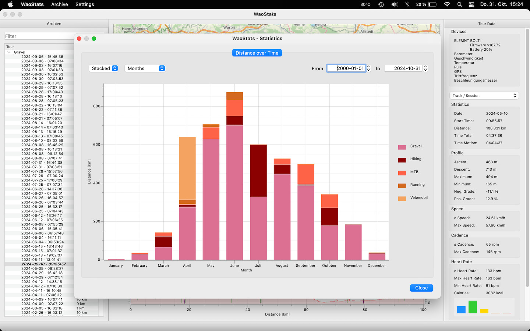Open the WaoStats app menu
Screen dimensions: 530x331
coord(32,4)
